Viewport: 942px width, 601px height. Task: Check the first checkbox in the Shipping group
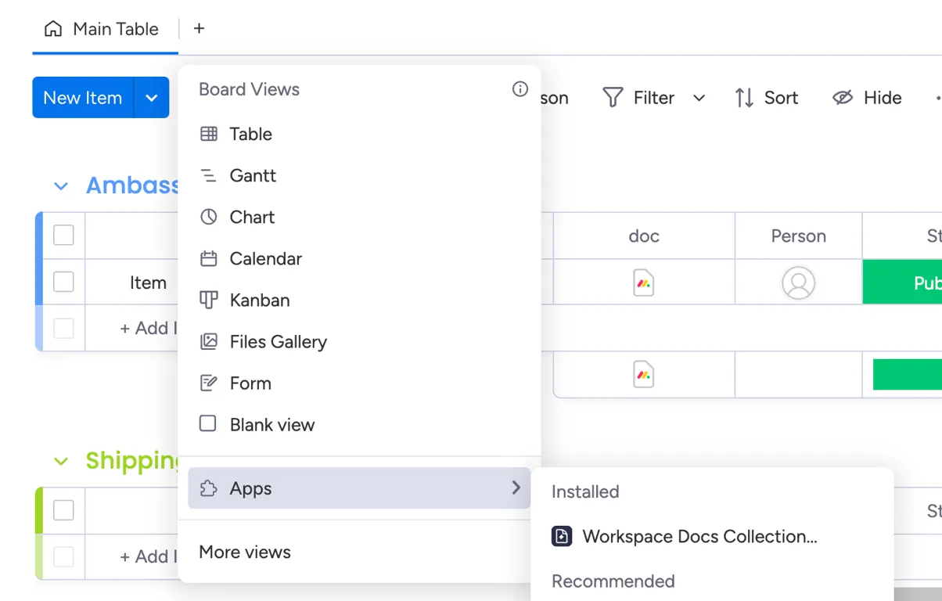(x=63, y=509)
